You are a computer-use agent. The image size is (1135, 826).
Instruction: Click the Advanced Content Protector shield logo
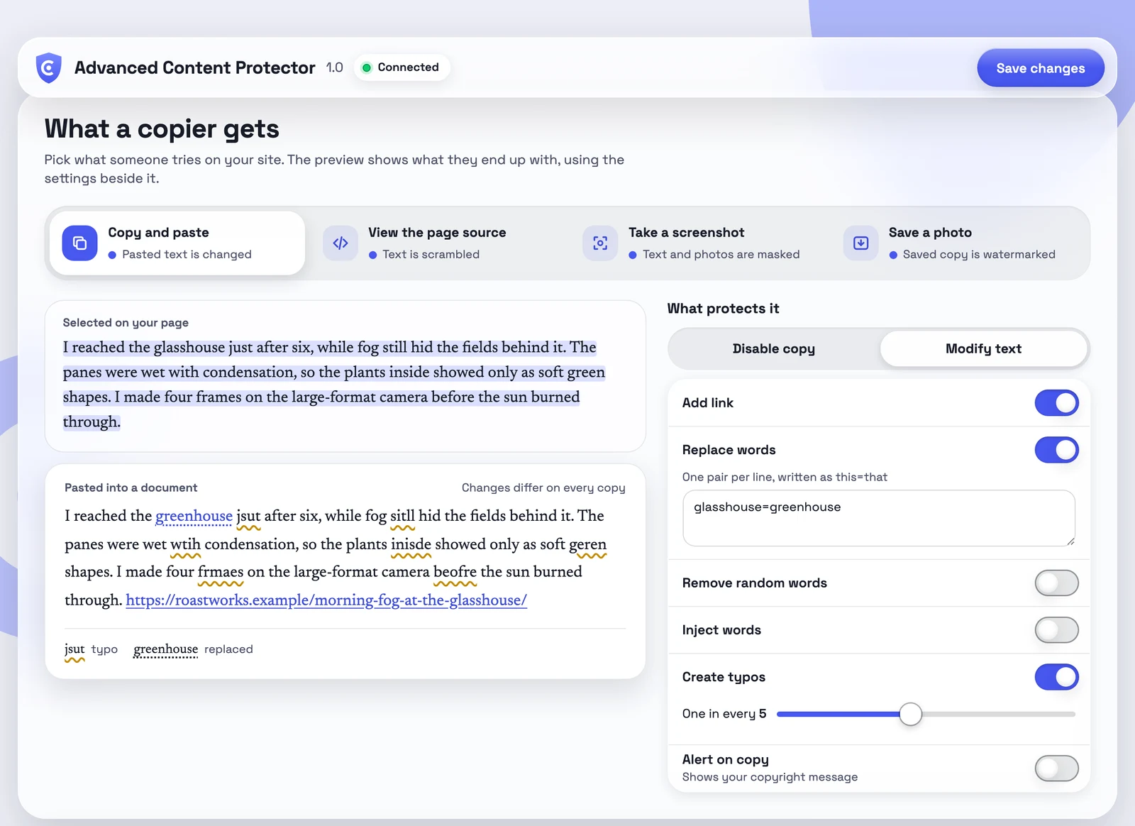click(x=48, y=68)
